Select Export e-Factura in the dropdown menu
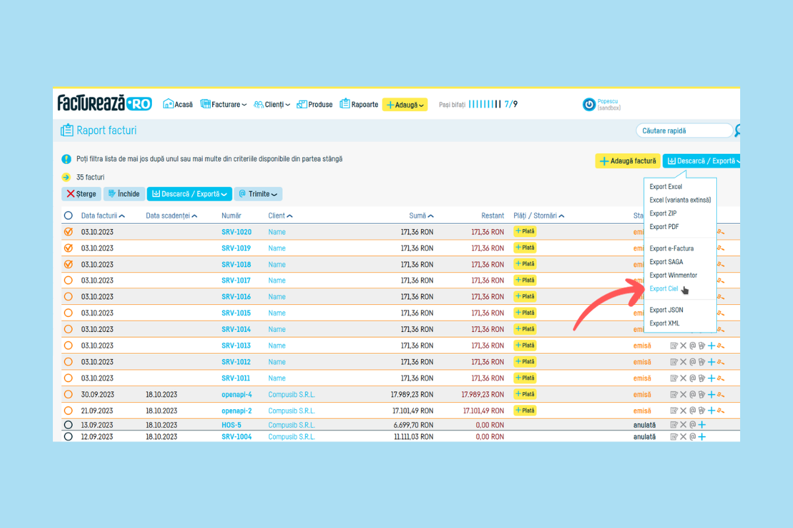This screenshot has height=528, width=793. (x=671, y=249)
